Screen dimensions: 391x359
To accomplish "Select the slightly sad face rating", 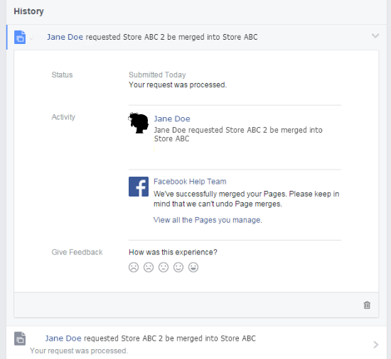I will pos(149,267).
